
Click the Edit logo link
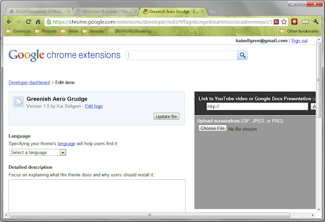(93, 106)
